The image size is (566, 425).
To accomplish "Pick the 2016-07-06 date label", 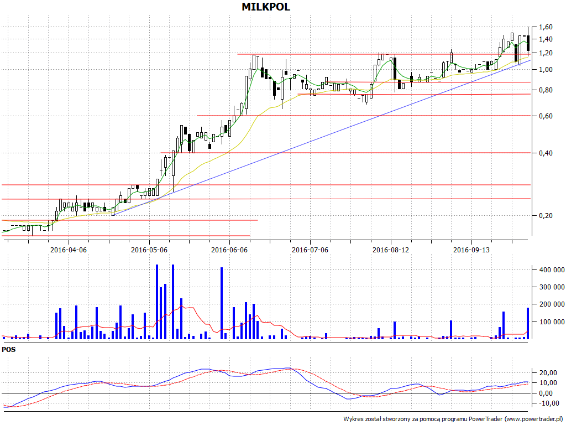I will coord(310,250).
